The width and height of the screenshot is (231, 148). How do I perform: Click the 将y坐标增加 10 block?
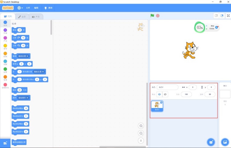click(x=21, y=124)
